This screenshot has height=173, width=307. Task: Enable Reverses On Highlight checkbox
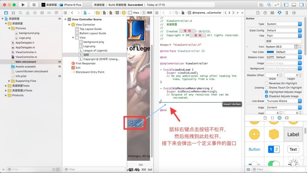pyautogui.click(x=267, y=84)
